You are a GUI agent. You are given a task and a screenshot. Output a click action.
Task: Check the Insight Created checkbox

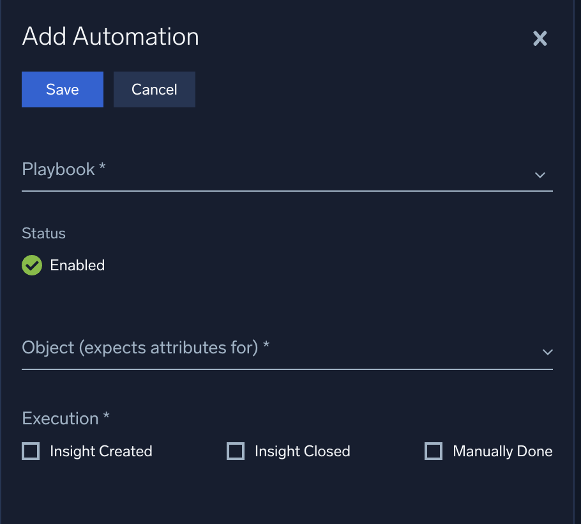click(x=30, y=451)
